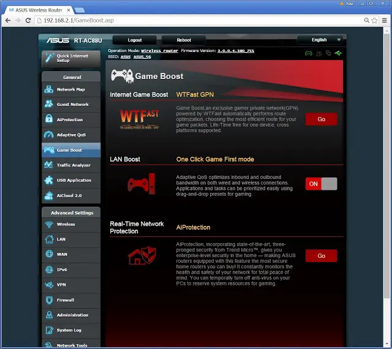Click the AiProtection padlock icon
The height and width of the screenshot is (349, 392).
(49, 119)
